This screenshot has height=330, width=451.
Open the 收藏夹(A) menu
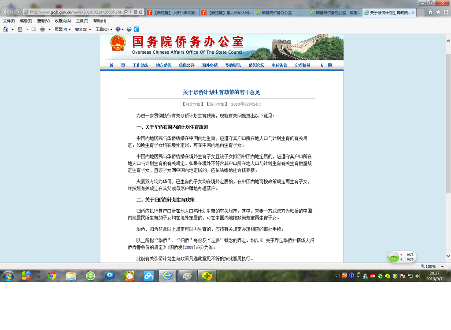coord(63,21)
